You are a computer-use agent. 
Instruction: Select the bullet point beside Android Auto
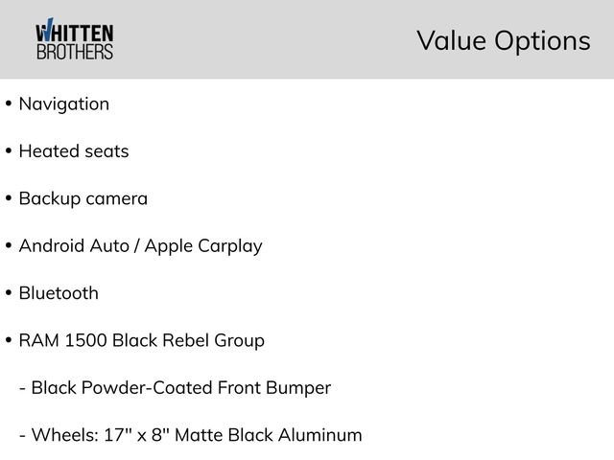[9, 246]
